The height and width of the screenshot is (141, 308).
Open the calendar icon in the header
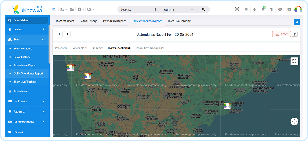tap(271, 9)
